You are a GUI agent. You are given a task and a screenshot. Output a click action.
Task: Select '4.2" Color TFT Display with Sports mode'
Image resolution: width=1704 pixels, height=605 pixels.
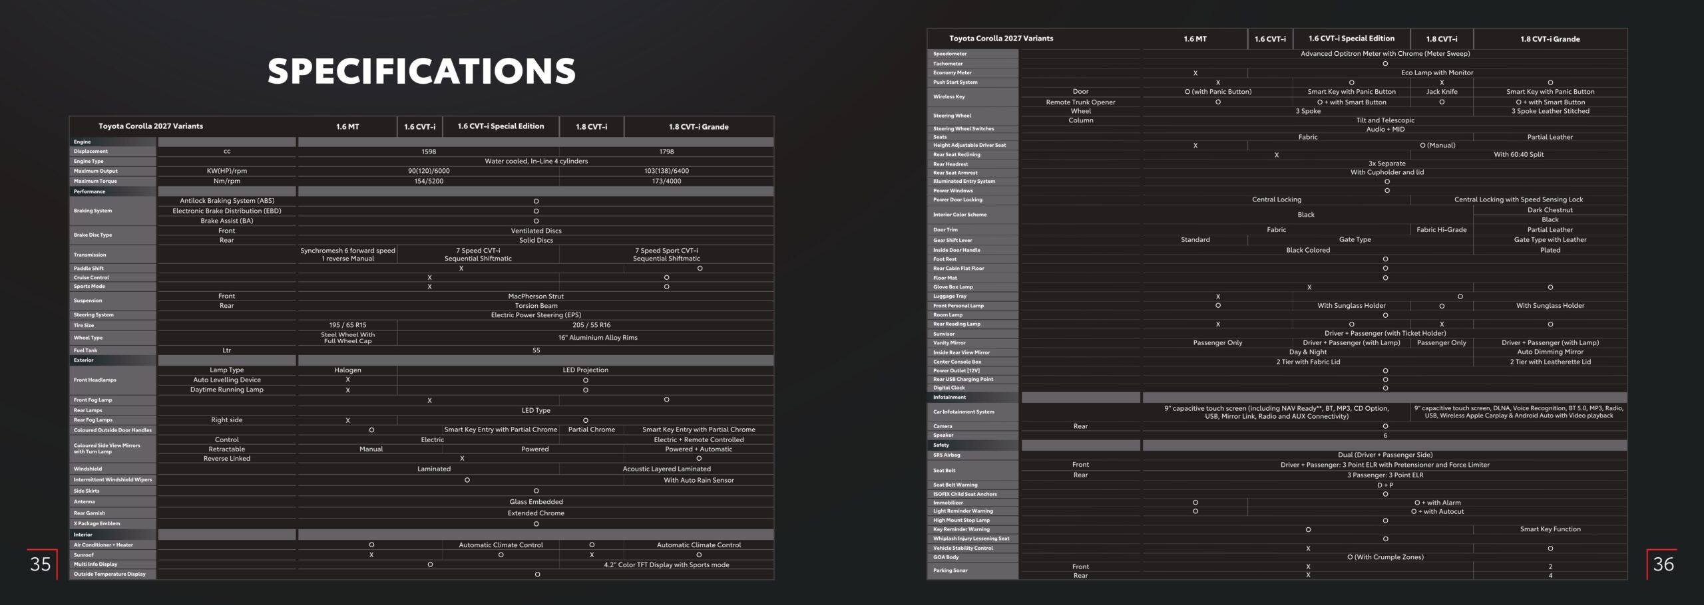[666, 565]
